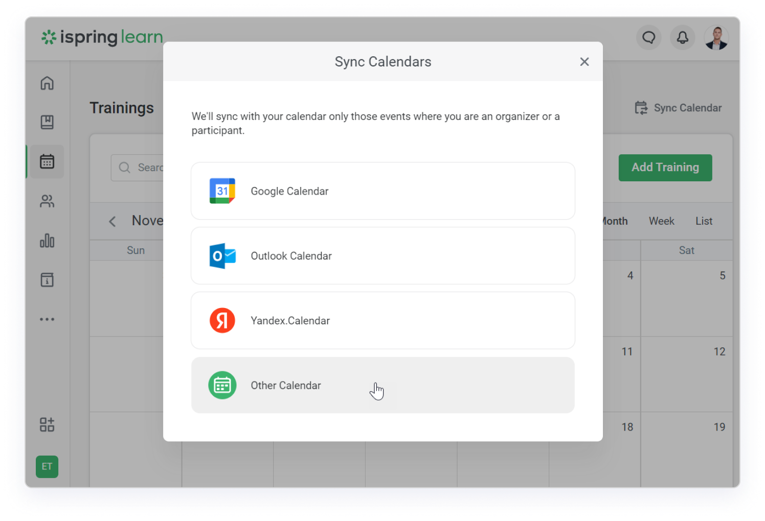
Task: Select calendar day 5
Action: coord(723,276)
